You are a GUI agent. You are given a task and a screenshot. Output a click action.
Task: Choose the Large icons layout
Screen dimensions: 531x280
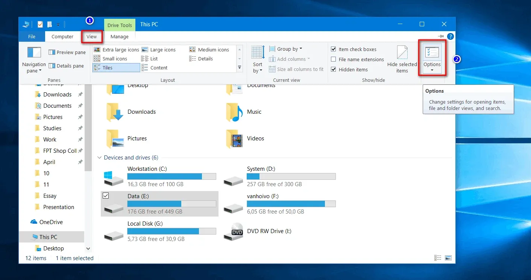click(158, 50)
